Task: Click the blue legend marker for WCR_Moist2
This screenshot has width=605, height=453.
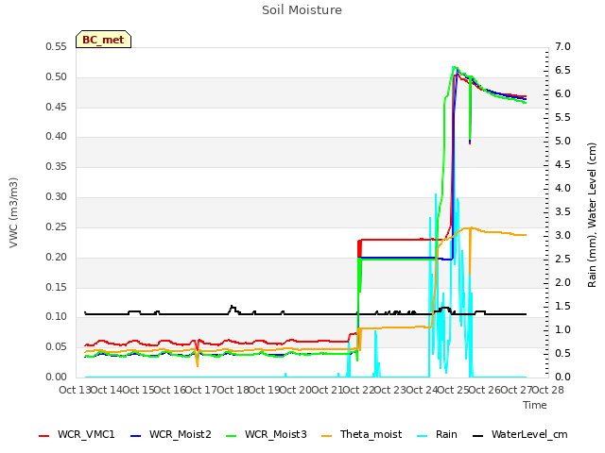Action: point(136,436)
